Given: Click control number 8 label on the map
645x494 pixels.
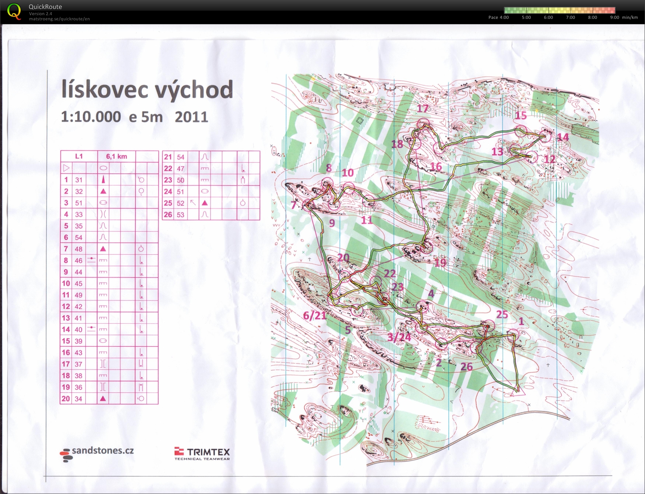Looking at the screenshot, I should pos(329,168).
